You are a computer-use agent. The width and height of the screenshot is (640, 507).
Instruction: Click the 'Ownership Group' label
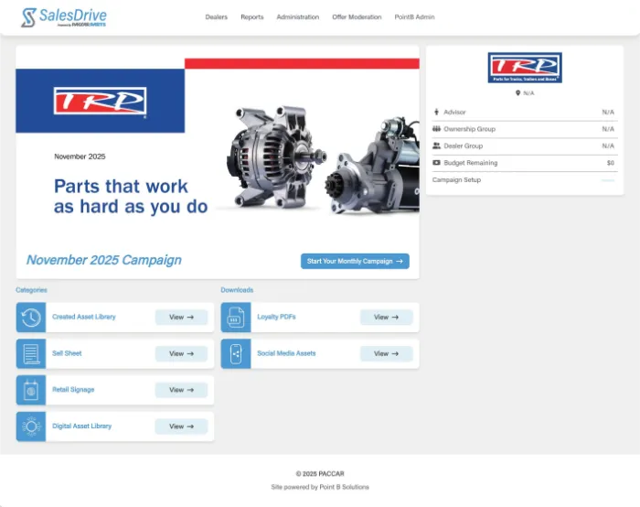point(469,129)
